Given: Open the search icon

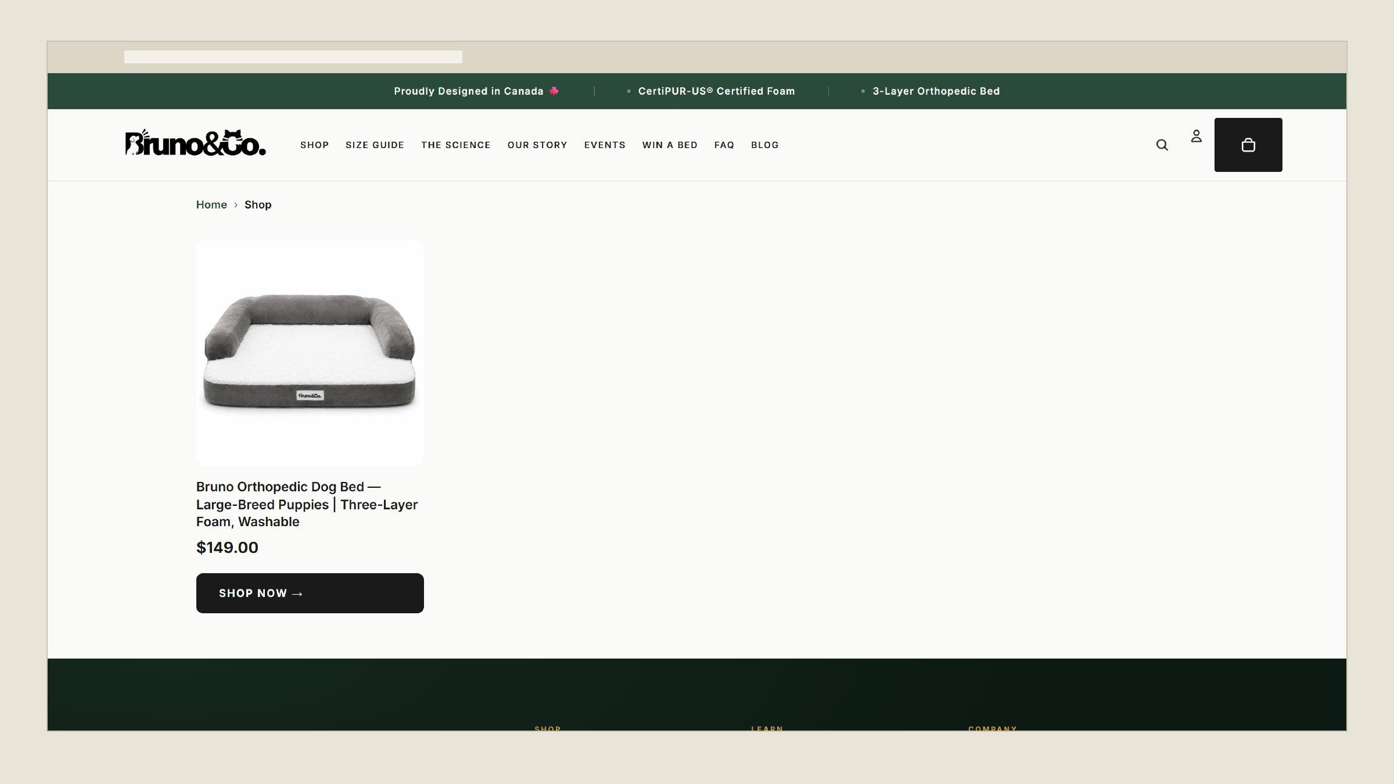Looking at the screenshot, I should (x=1162, y=145).
